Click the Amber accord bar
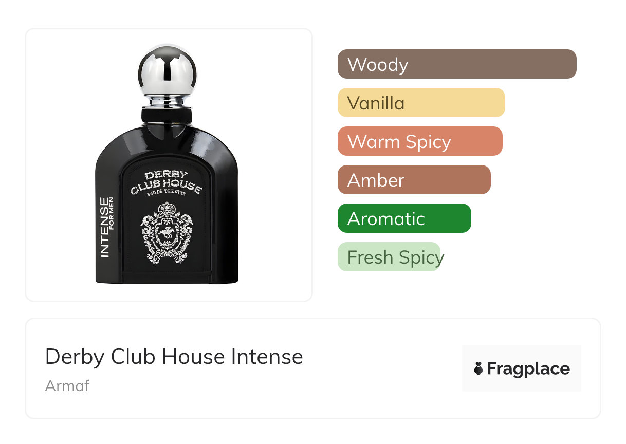626x444 pixels. 414,180
